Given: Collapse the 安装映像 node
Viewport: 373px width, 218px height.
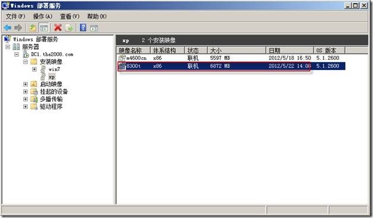Looking at the screenshot, I should (x=26, y=62).
